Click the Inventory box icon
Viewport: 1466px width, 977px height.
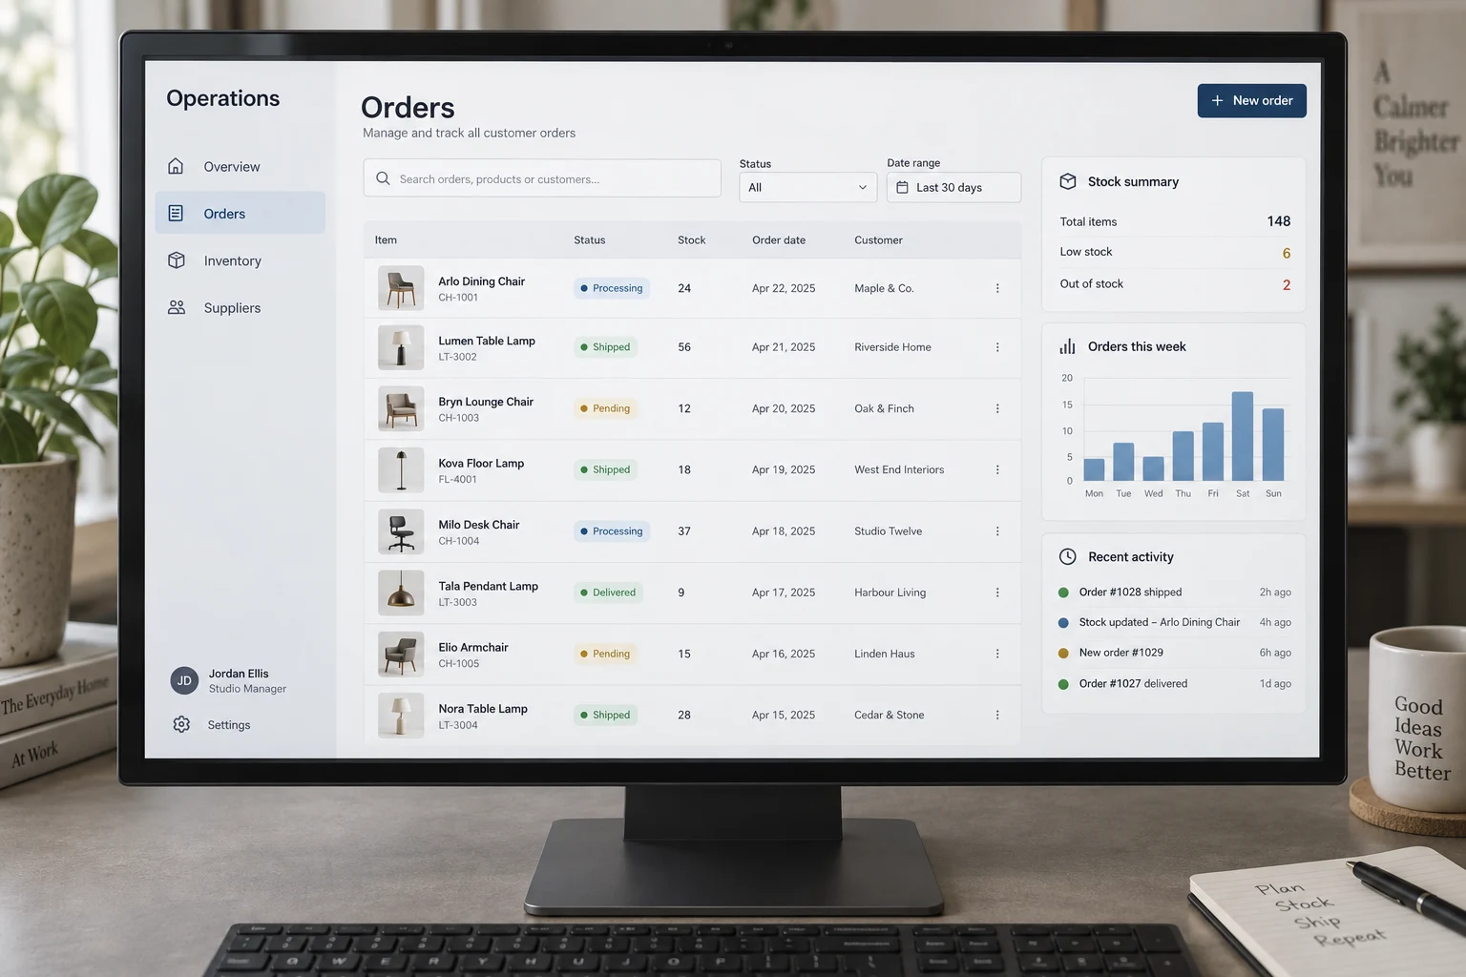(176, 260)
